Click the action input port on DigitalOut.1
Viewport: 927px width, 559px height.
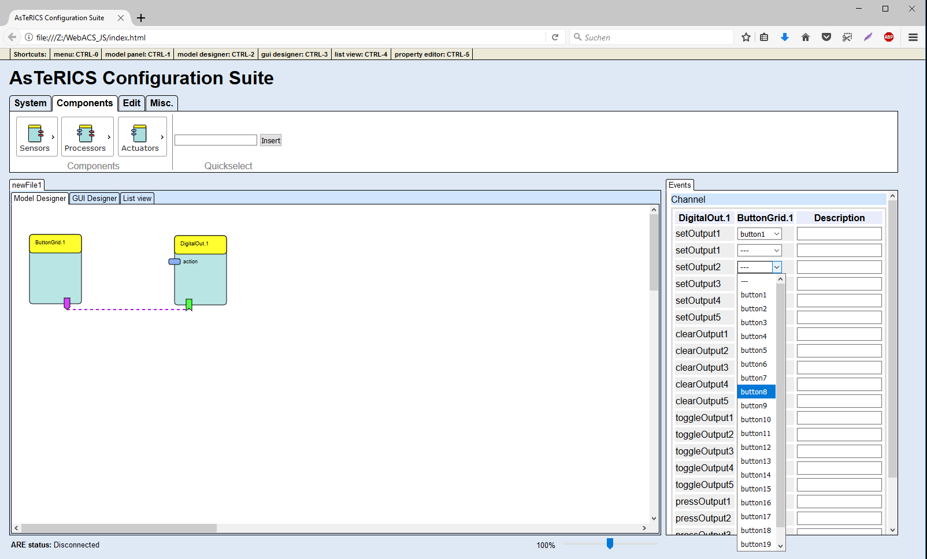point(175,262)
